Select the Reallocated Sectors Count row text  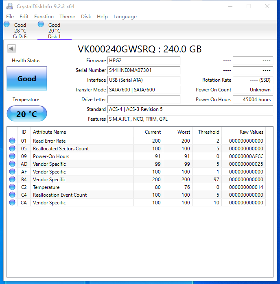(x=61, y=149)
